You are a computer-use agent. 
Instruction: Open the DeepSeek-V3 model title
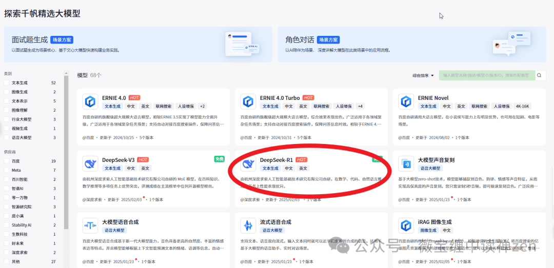point(118,160)
